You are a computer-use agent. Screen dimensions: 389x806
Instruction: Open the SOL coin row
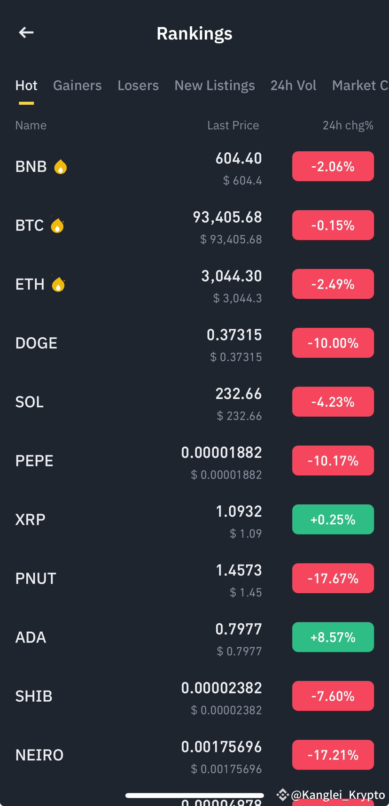194,402
